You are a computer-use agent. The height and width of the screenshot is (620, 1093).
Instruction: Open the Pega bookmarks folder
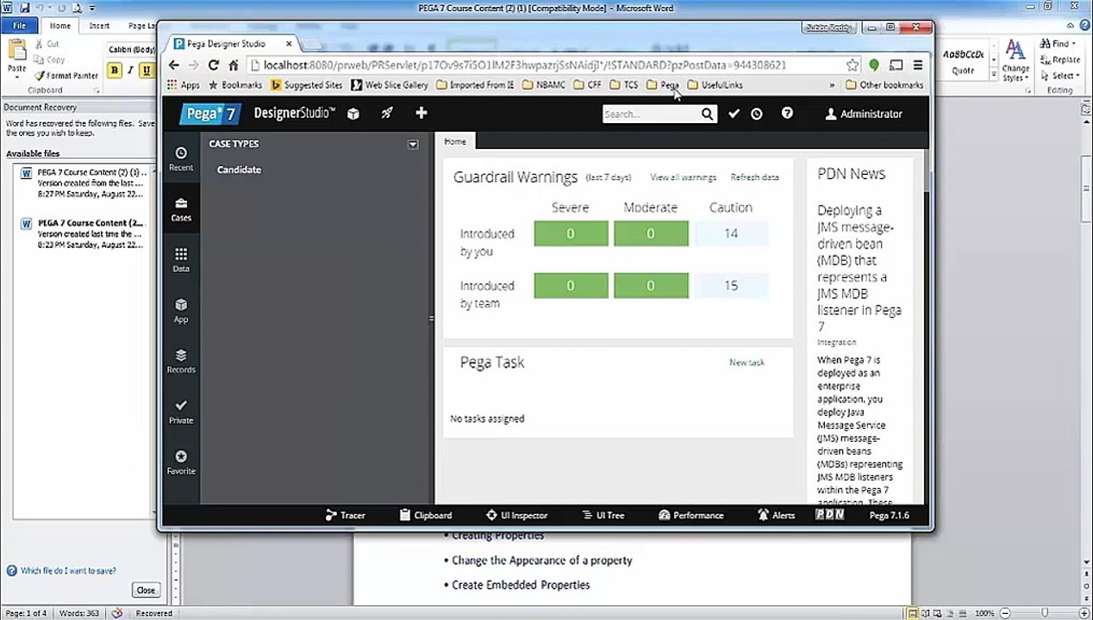[x=663, y=85]
